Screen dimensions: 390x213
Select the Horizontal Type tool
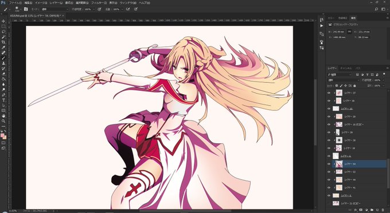[3, 100]
